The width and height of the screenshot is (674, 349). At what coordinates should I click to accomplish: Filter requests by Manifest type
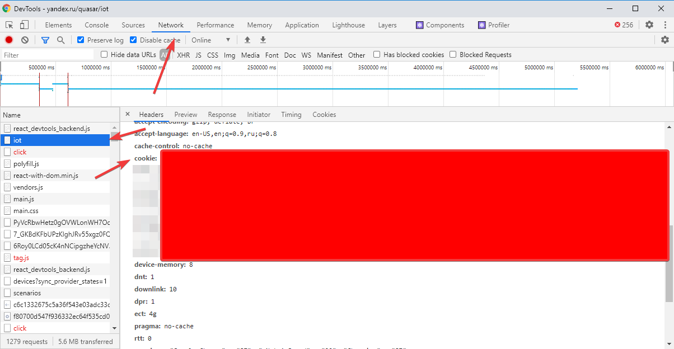point(330,55)
